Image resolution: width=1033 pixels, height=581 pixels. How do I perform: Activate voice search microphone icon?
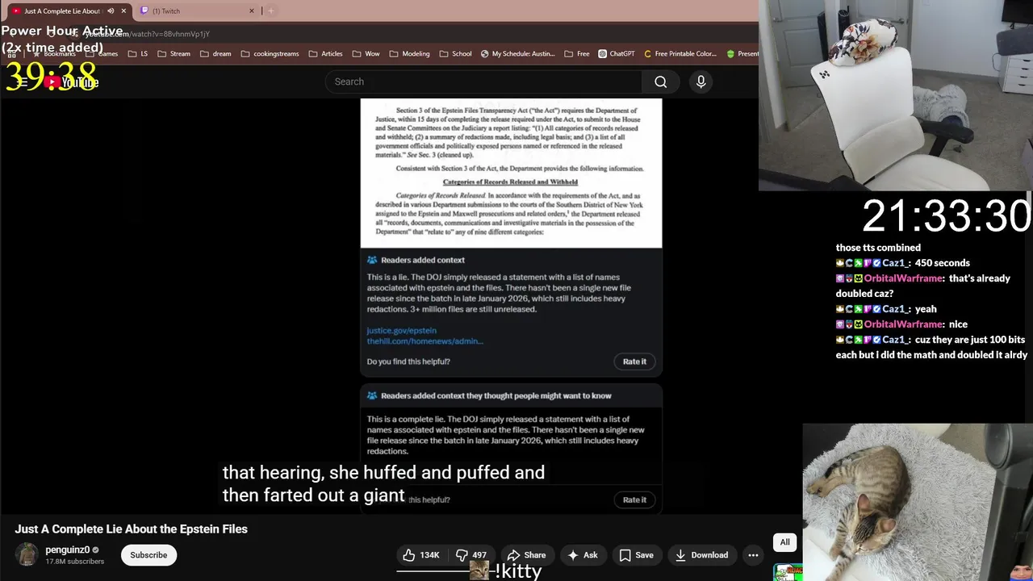click(701, 82)
